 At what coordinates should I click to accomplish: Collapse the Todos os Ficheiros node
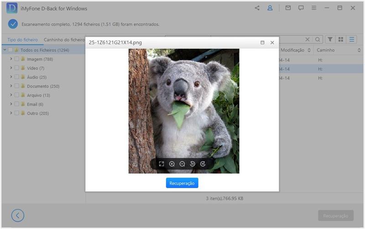coord(5,50)
